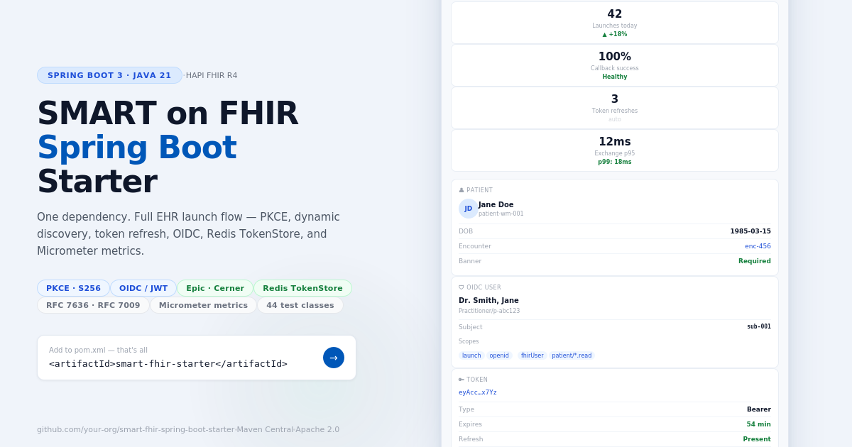
Task: Click the JD patient avatar
Action: [468, 209]
